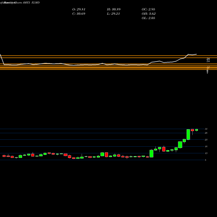
Task: Click the 31 price axis label
Action: click(206, 129)
